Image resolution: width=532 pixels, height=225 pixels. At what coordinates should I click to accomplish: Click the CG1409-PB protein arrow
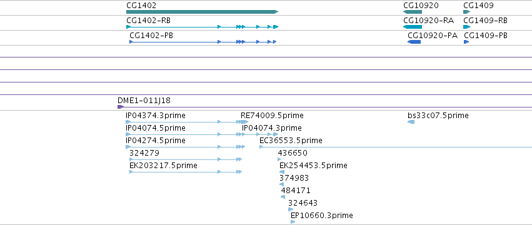466,42
